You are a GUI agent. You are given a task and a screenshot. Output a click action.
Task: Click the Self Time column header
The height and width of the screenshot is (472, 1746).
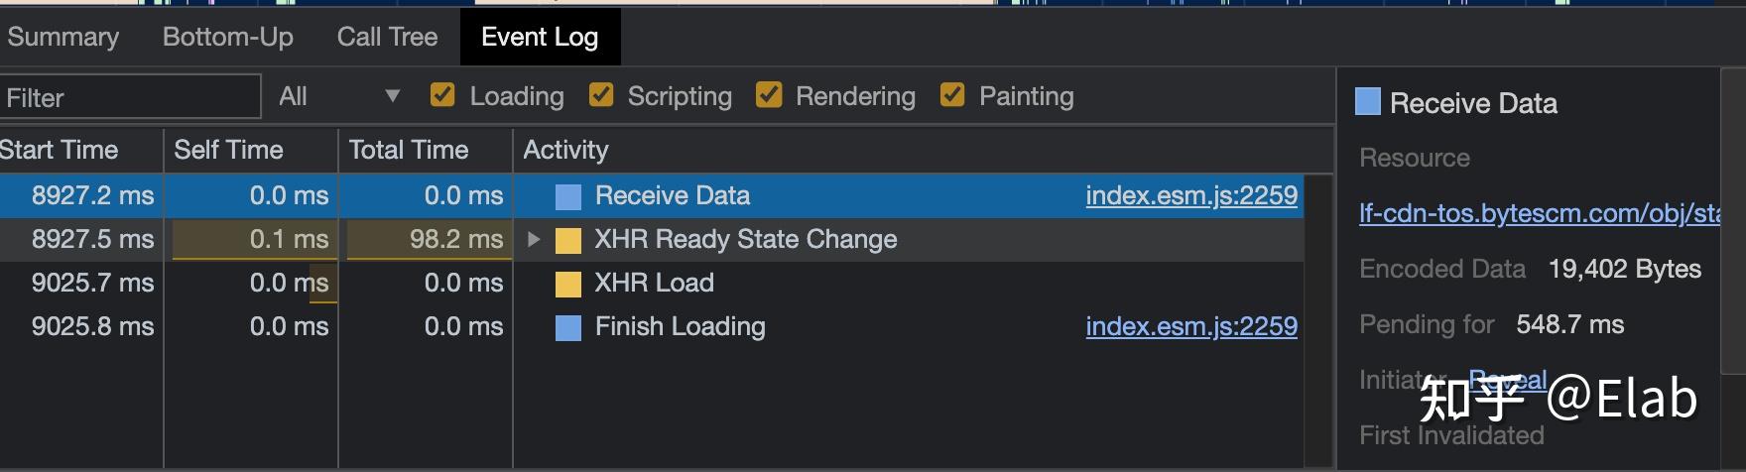(x=229, y=150)
